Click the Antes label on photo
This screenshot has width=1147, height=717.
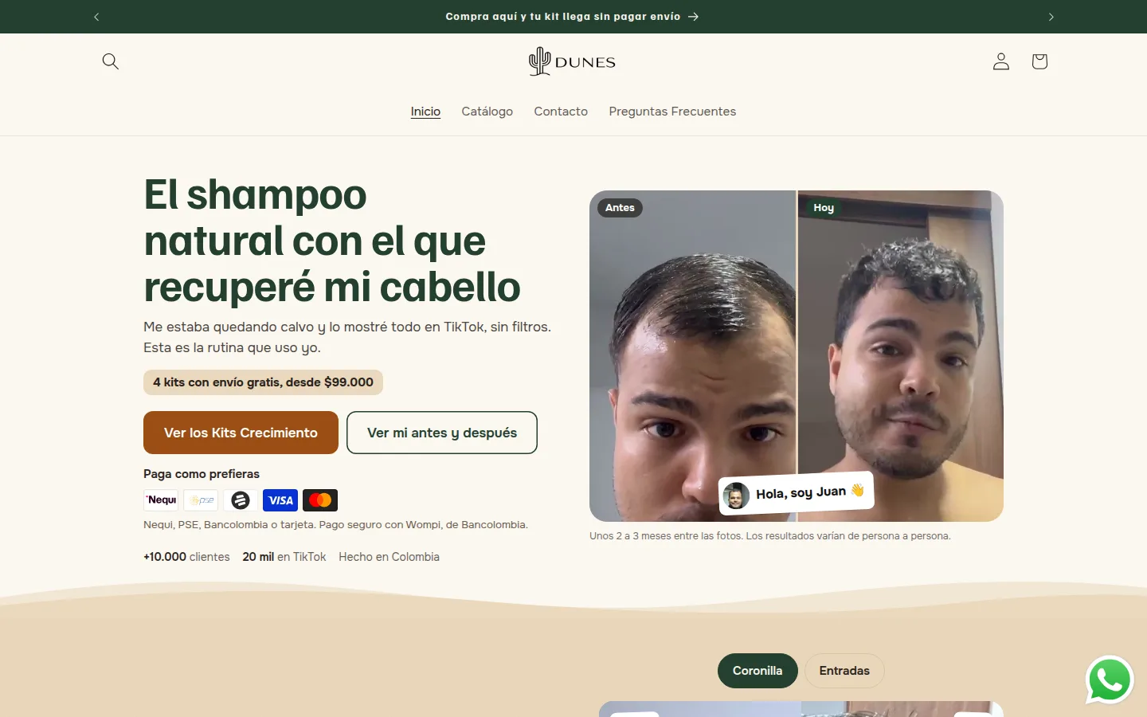click(620, 208)
